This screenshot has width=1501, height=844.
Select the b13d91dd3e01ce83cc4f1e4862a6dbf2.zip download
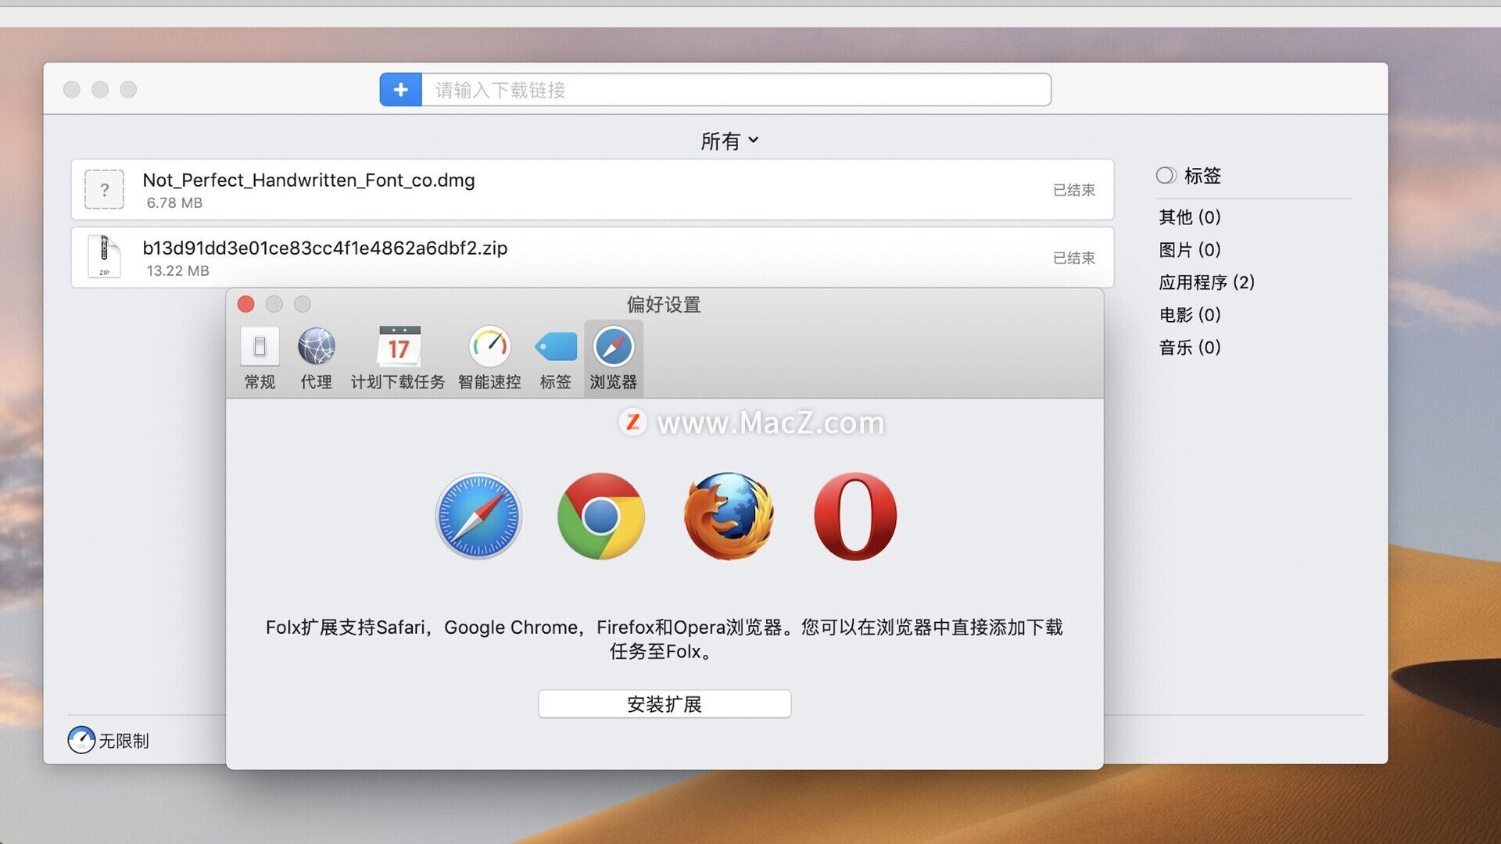593,258
